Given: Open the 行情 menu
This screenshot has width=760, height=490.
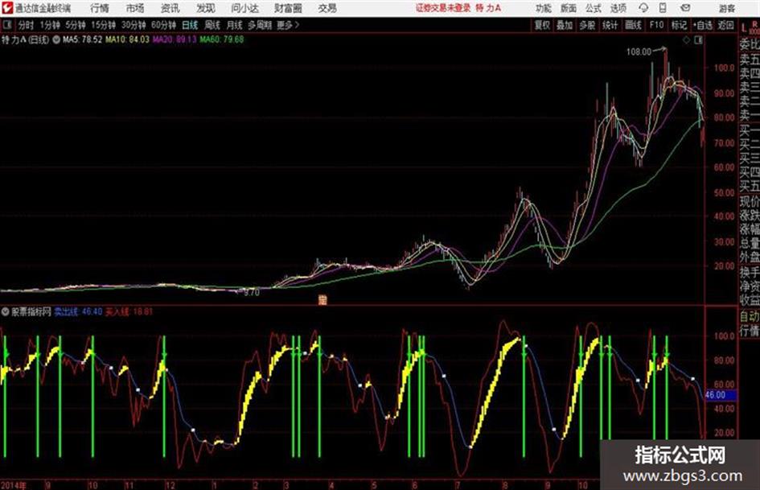Looking at the screenshot, I should click(x=100, y=8).
